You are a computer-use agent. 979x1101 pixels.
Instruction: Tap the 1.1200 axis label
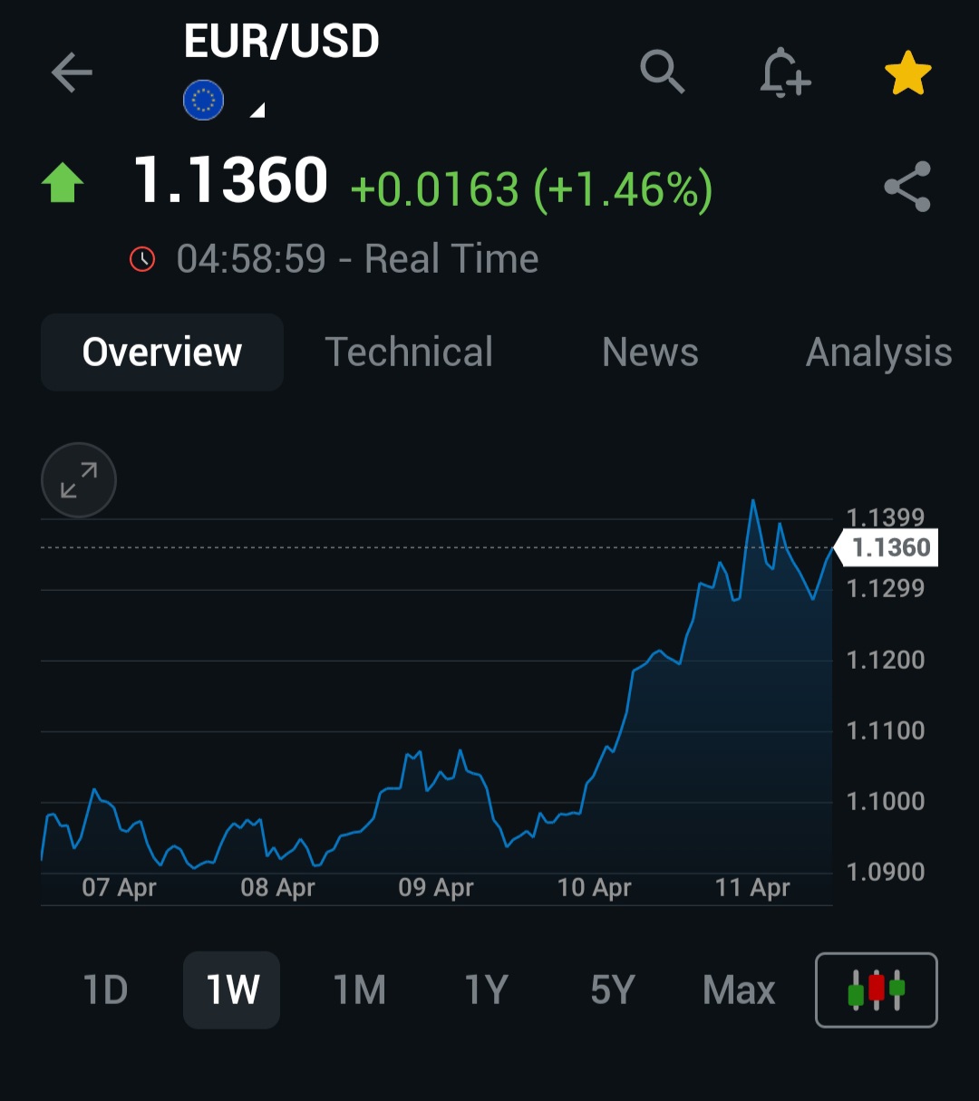[885, 660]
